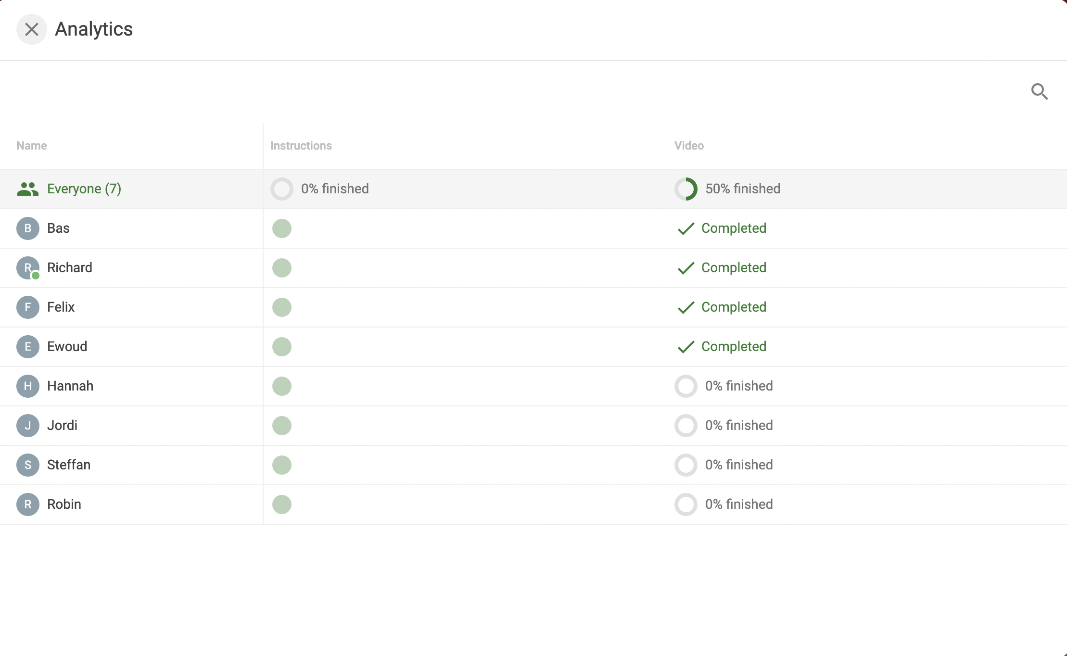Click Bas's avatar icon
The width and height of the screenshot is (1067, 656).
(x=28, y=228)
